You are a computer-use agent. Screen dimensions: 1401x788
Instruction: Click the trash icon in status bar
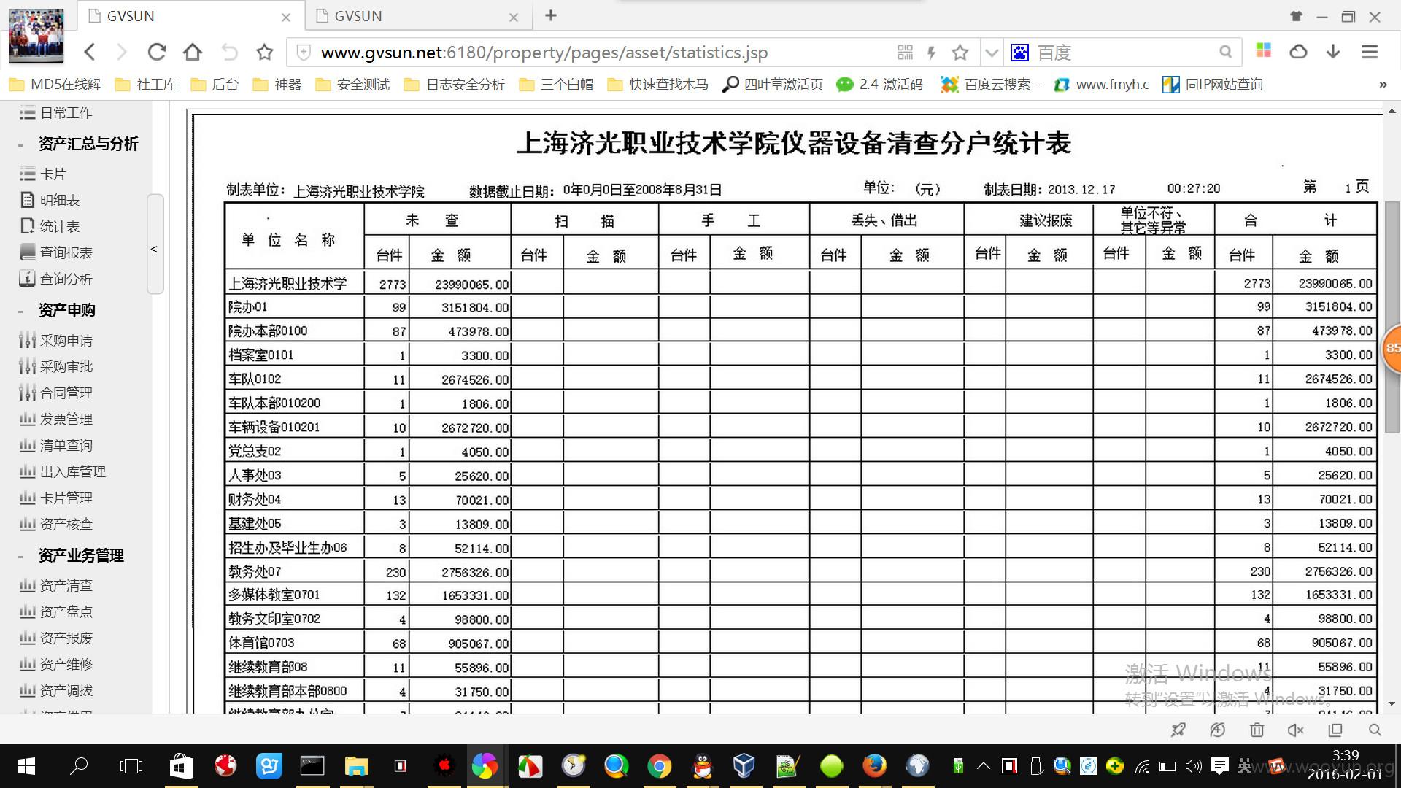click(x=1257, y=730)
